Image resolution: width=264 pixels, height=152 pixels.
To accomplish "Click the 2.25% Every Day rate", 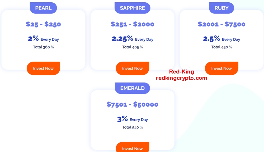I will coord(132,39).
